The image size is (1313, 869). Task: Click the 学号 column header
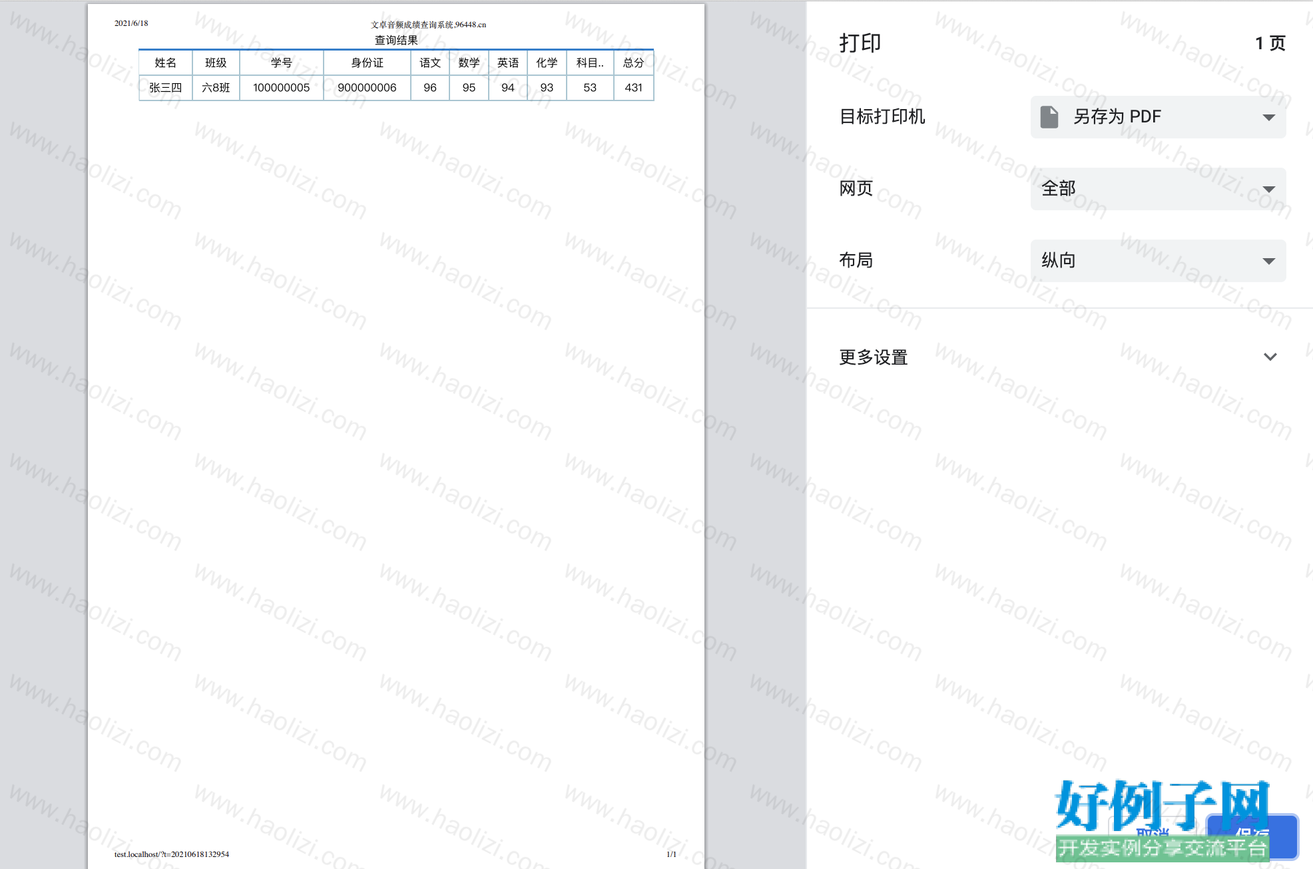[282, 63]
